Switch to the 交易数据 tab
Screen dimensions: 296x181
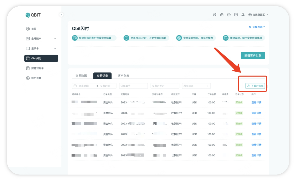pyautogui.click(x=81, y=76)
